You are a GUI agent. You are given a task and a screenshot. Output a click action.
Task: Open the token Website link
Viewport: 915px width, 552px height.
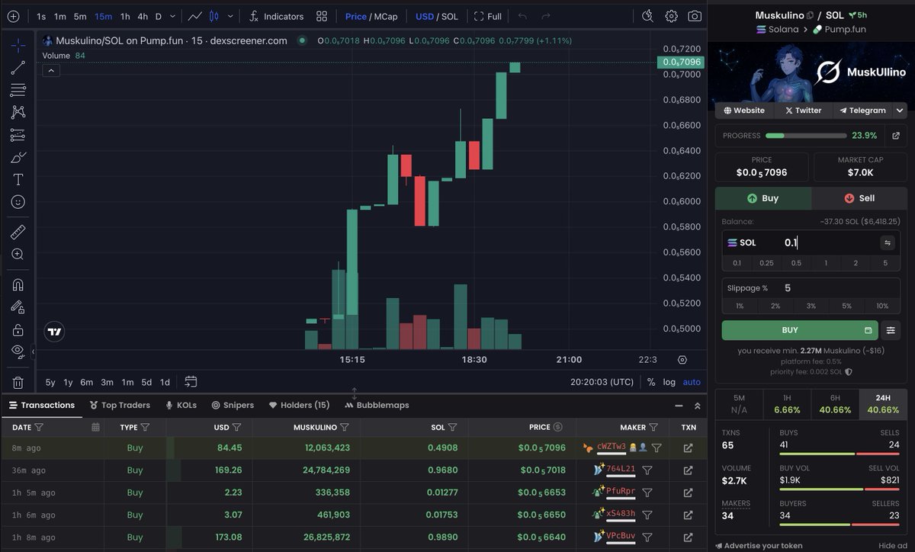[x=744, y=111]
